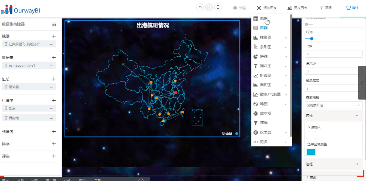Switch to mobile device preview icon
366x181 pixels.
(218, 7)
